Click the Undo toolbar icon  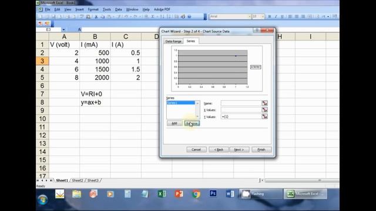126,16
